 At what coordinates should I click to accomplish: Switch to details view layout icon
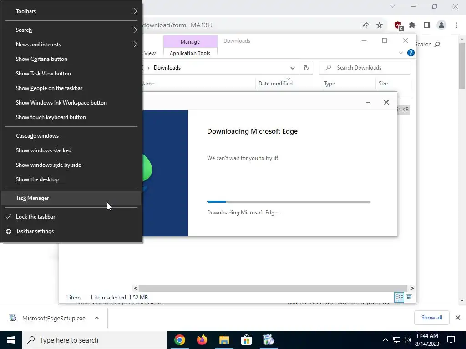[399, 297]
